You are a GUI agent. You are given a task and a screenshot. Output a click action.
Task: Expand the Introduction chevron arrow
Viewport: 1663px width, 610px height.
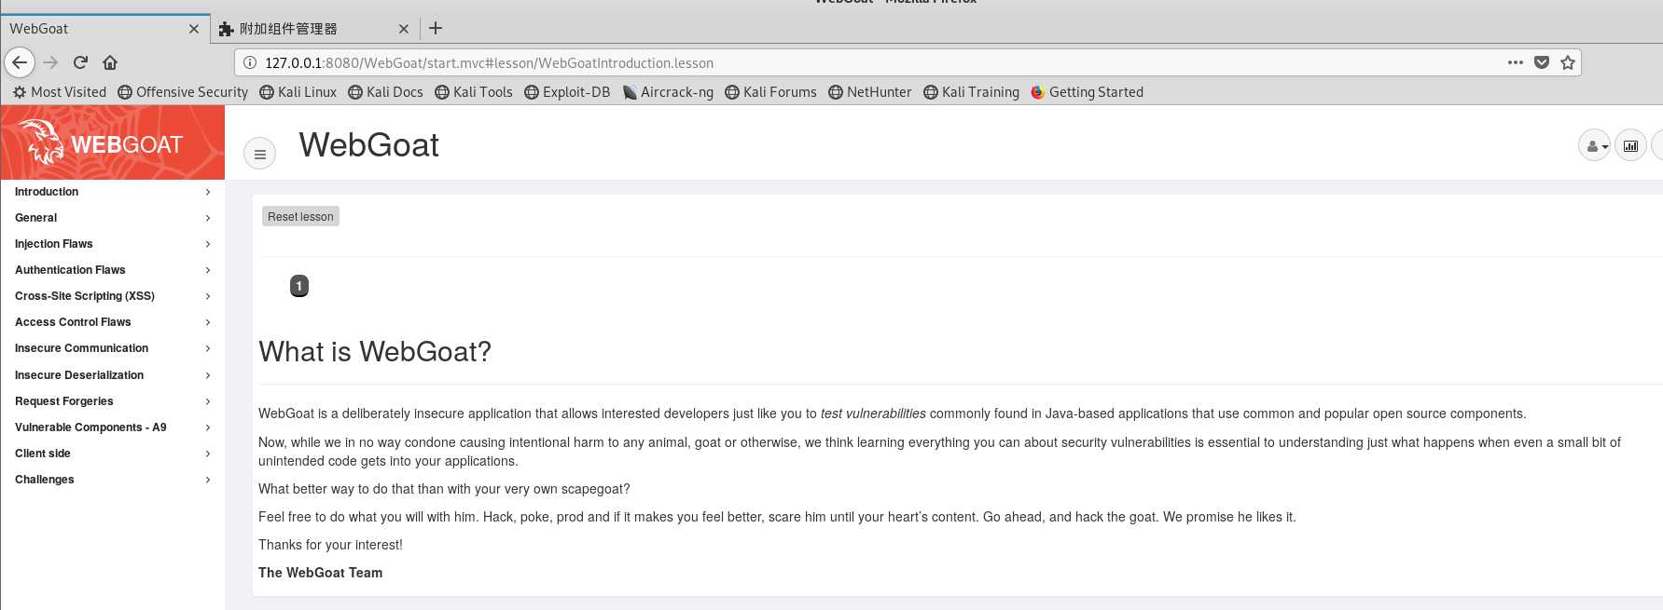(208, 192)
